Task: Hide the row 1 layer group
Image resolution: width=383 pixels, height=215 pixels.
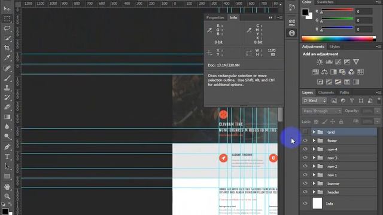Action: pos(305,175)
